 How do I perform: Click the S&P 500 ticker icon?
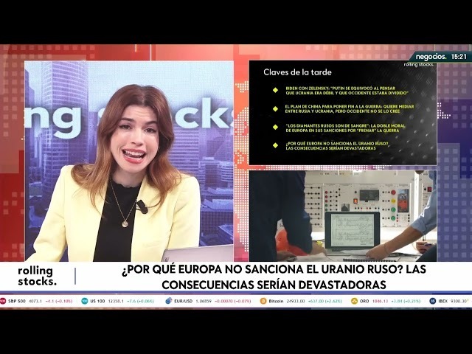click(3, 301)
